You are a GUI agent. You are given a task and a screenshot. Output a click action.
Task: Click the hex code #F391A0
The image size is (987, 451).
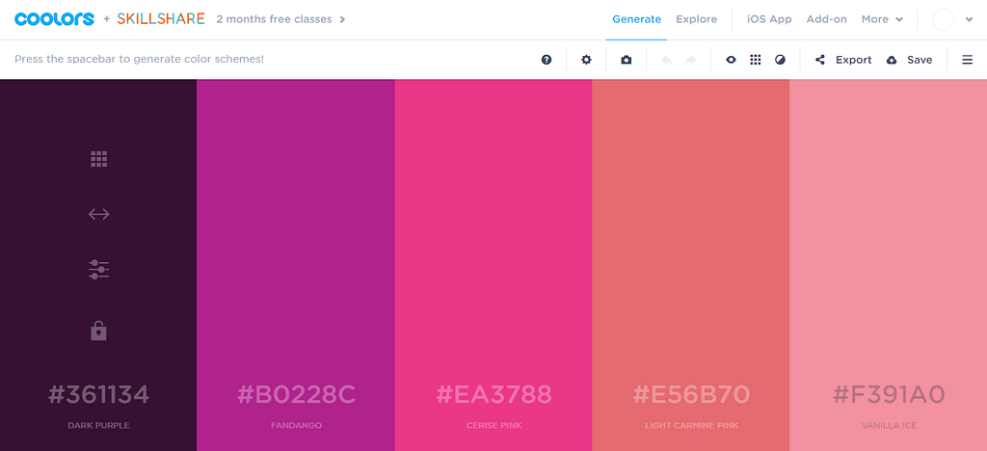(889, 394)
